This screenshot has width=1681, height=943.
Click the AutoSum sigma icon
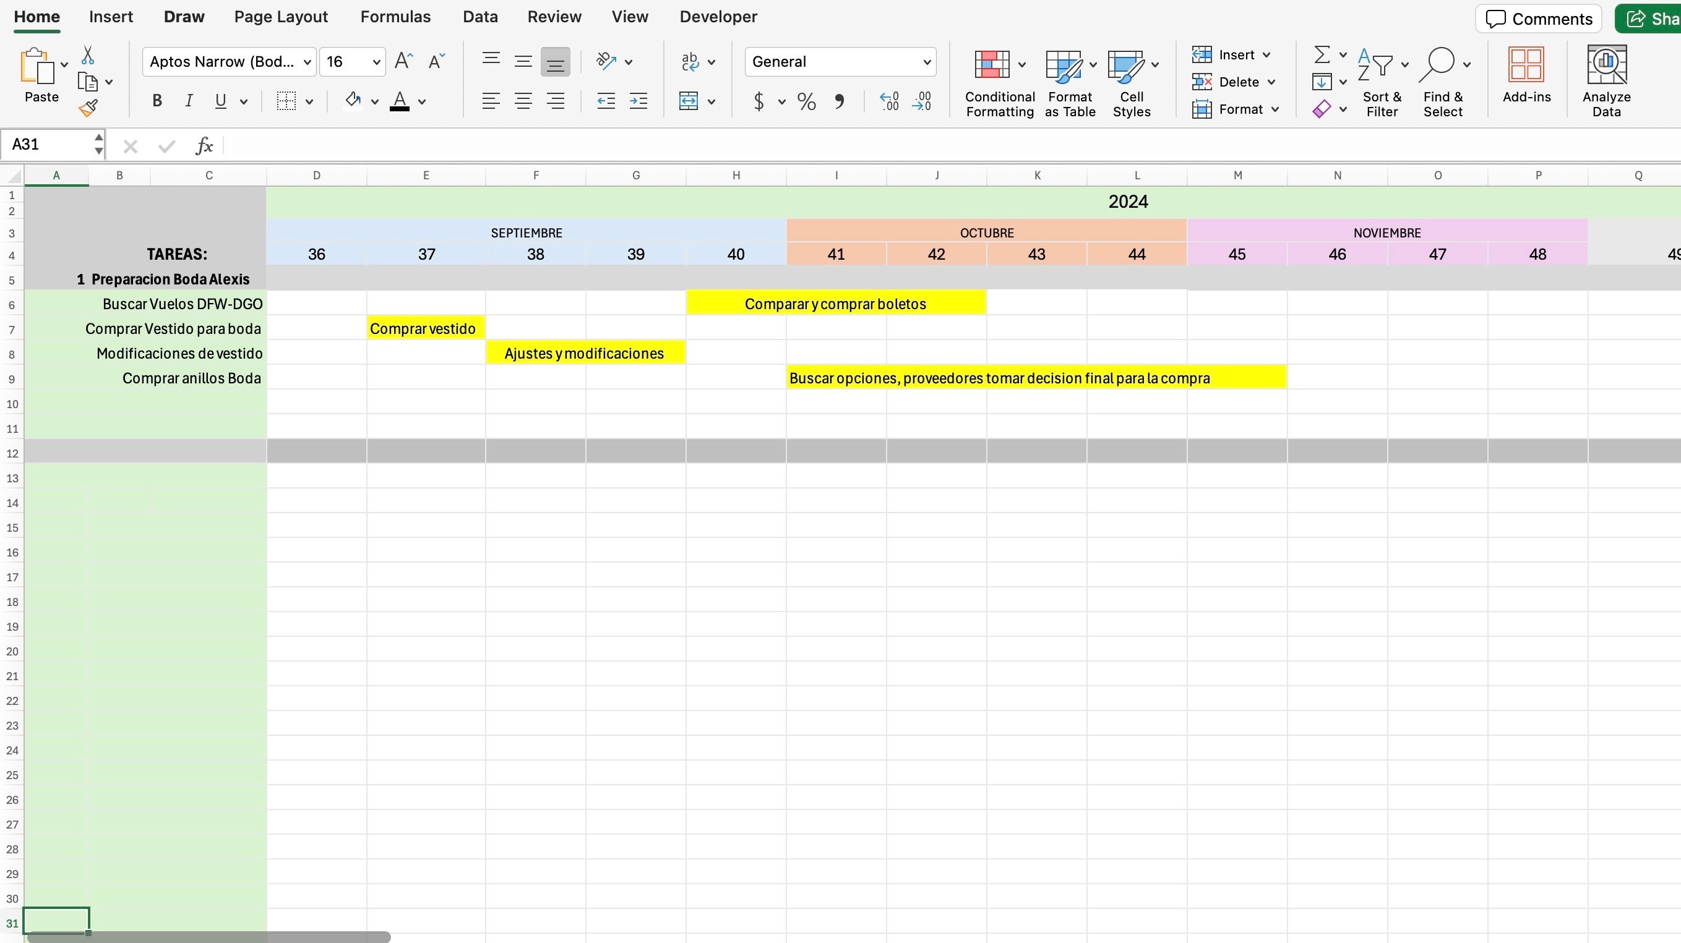tap(1322, 54)
